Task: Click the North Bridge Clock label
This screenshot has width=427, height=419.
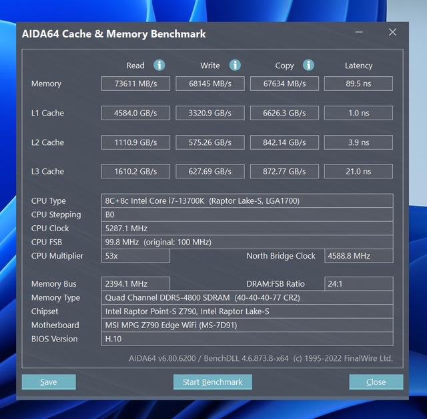Action: [x=281, y=256]
